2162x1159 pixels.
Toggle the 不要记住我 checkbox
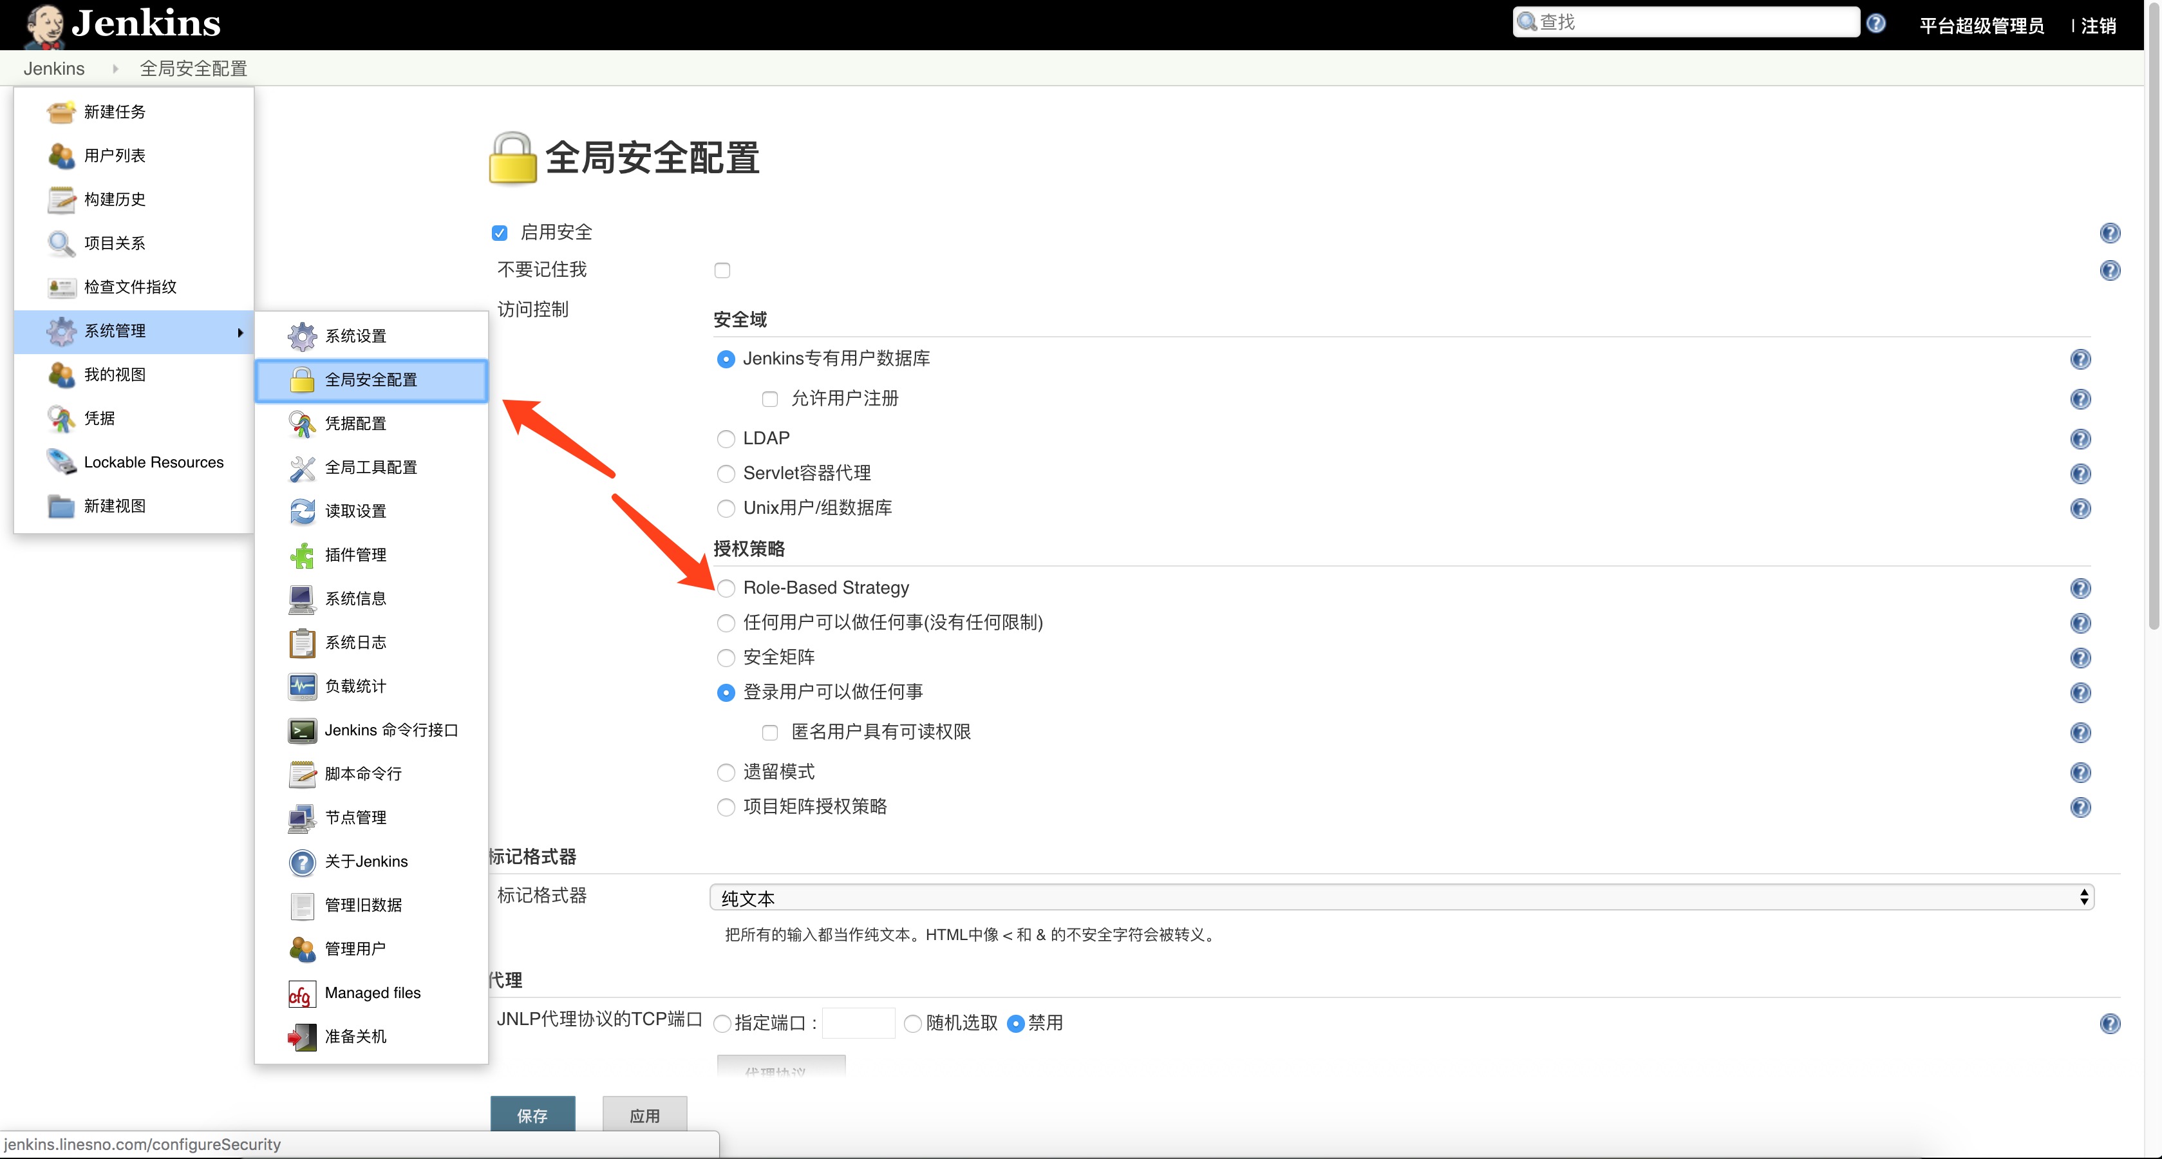point(722,270)
